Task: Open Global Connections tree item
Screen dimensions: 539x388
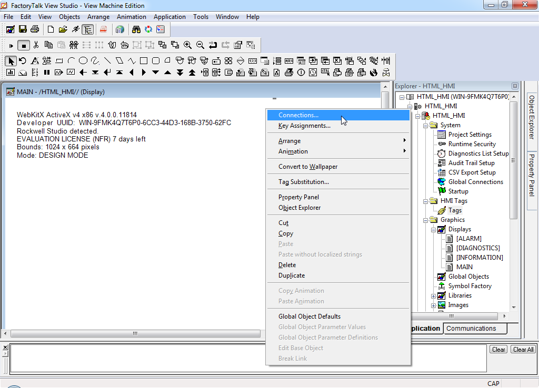Action: (x=476, y=182)
